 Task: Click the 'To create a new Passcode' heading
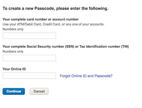pyautogui.click(x=55, y=8)
